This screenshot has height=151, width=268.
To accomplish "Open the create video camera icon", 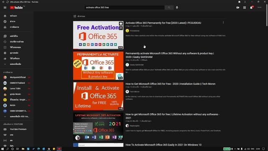I will (238, 8).
